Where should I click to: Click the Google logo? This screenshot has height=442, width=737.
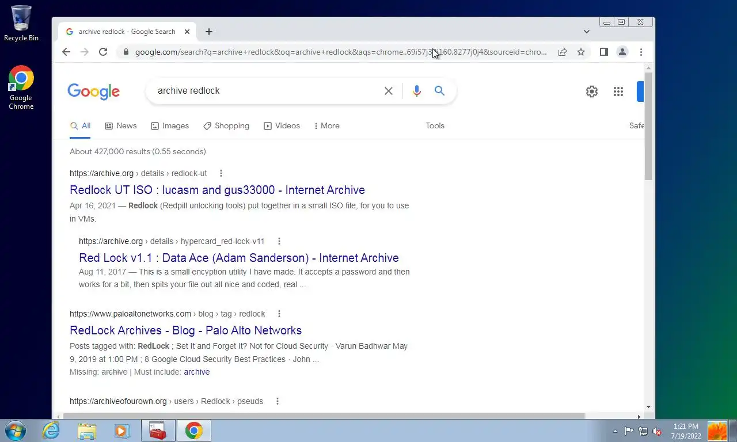pyautogui.click(x=93, y=92)
